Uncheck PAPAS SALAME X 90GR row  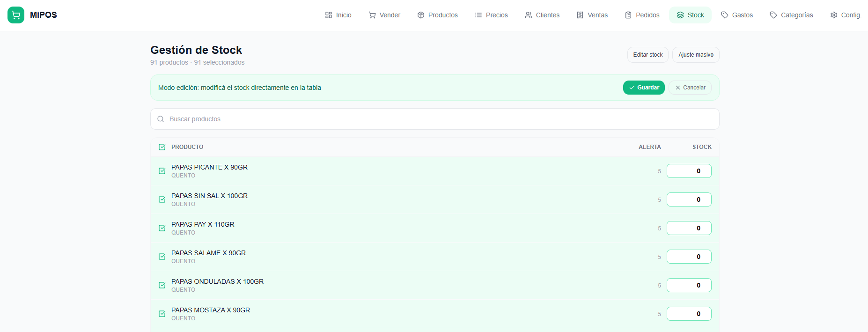[x=162, y=257]
